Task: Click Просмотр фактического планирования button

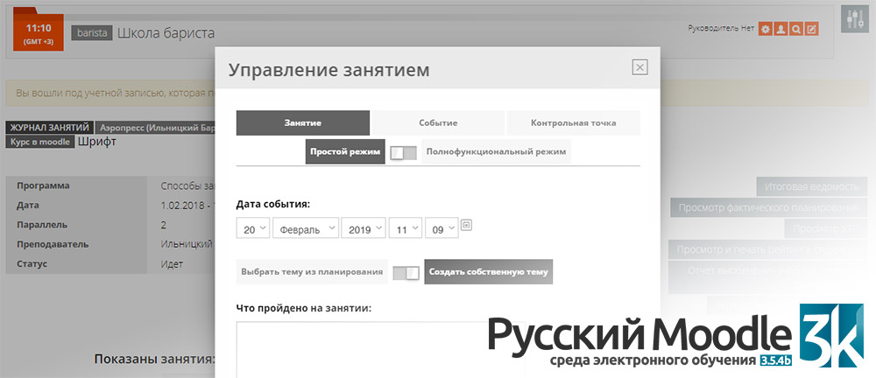Action: (x=769, y=207)
